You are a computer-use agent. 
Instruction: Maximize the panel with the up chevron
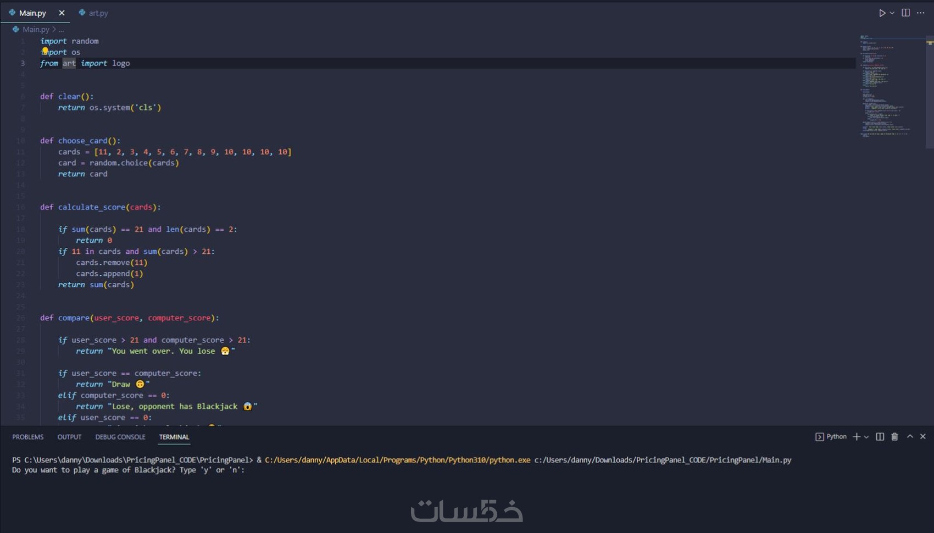(x=910, y=437)
